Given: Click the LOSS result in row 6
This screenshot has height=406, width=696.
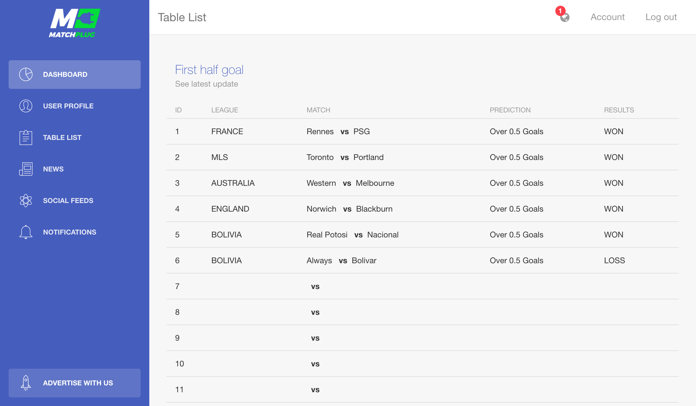Looking at the screenshot, I should click(614, 261).
